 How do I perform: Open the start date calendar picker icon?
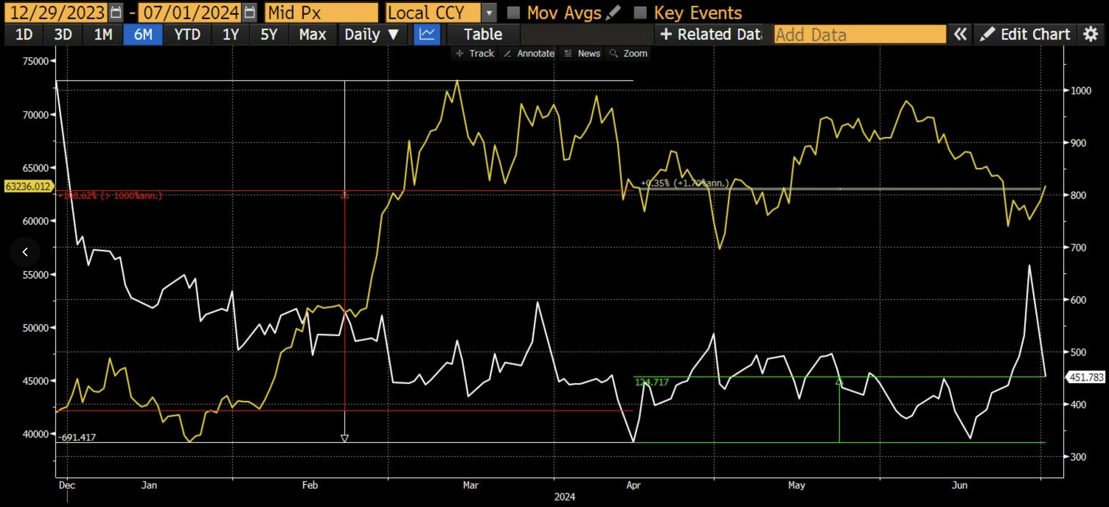116,12
